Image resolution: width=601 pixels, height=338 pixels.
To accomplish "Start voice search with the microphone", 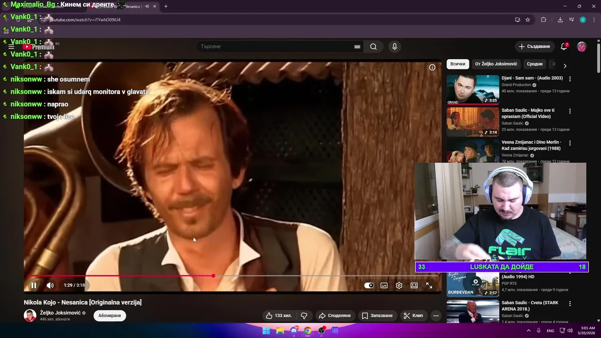I will tap(394, 46).
